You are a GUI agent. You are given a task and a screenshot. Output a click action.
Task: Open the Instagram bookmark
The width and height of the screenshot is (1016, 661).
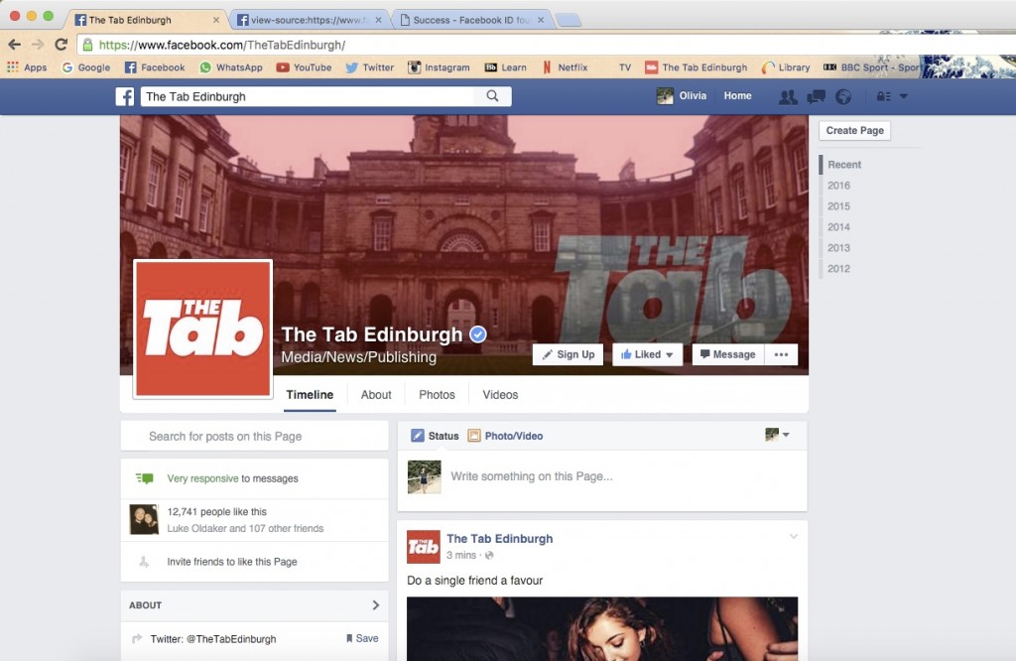(439, 66)
